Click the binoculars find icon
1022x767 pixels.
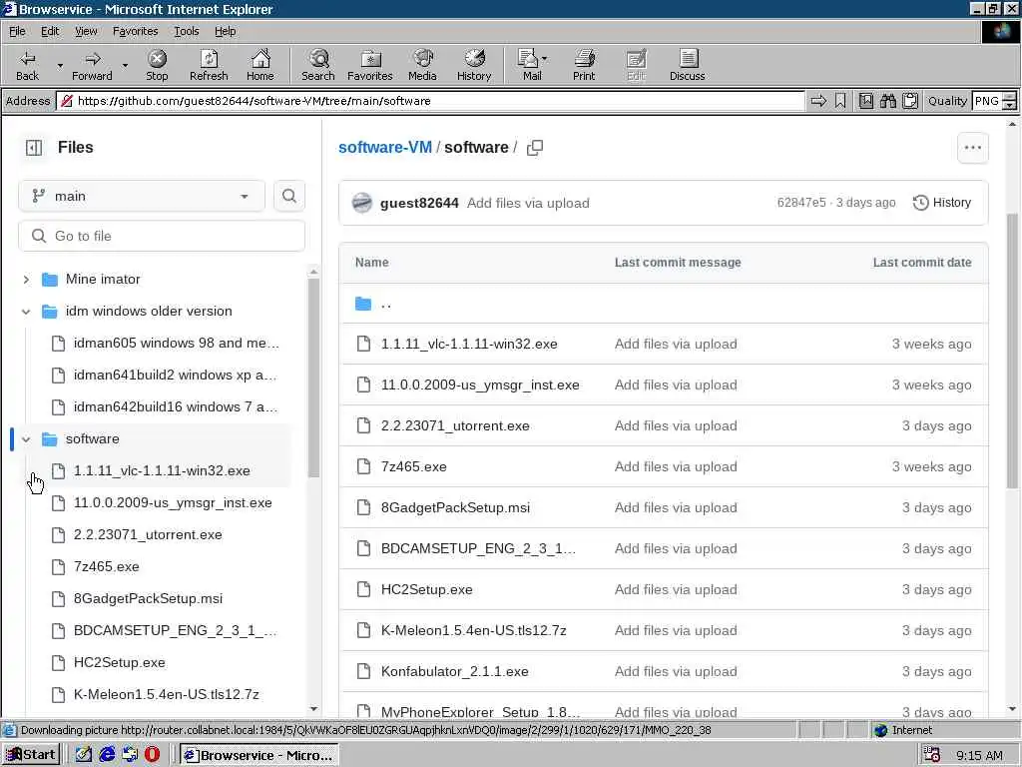coord(887,101)
